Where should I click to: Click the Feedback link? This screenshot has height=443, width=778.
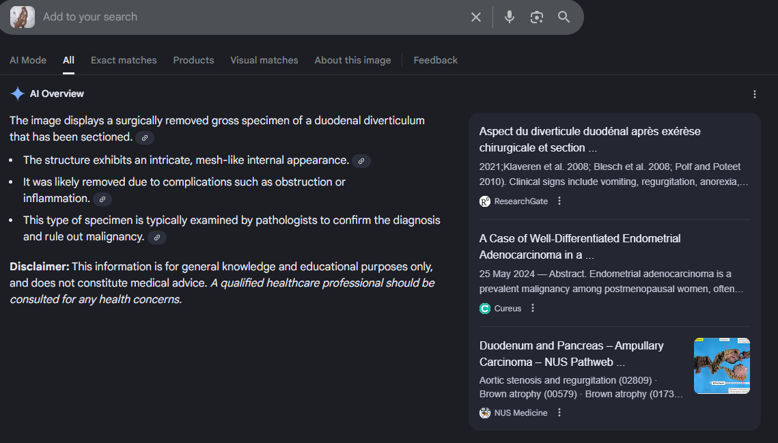435,60
